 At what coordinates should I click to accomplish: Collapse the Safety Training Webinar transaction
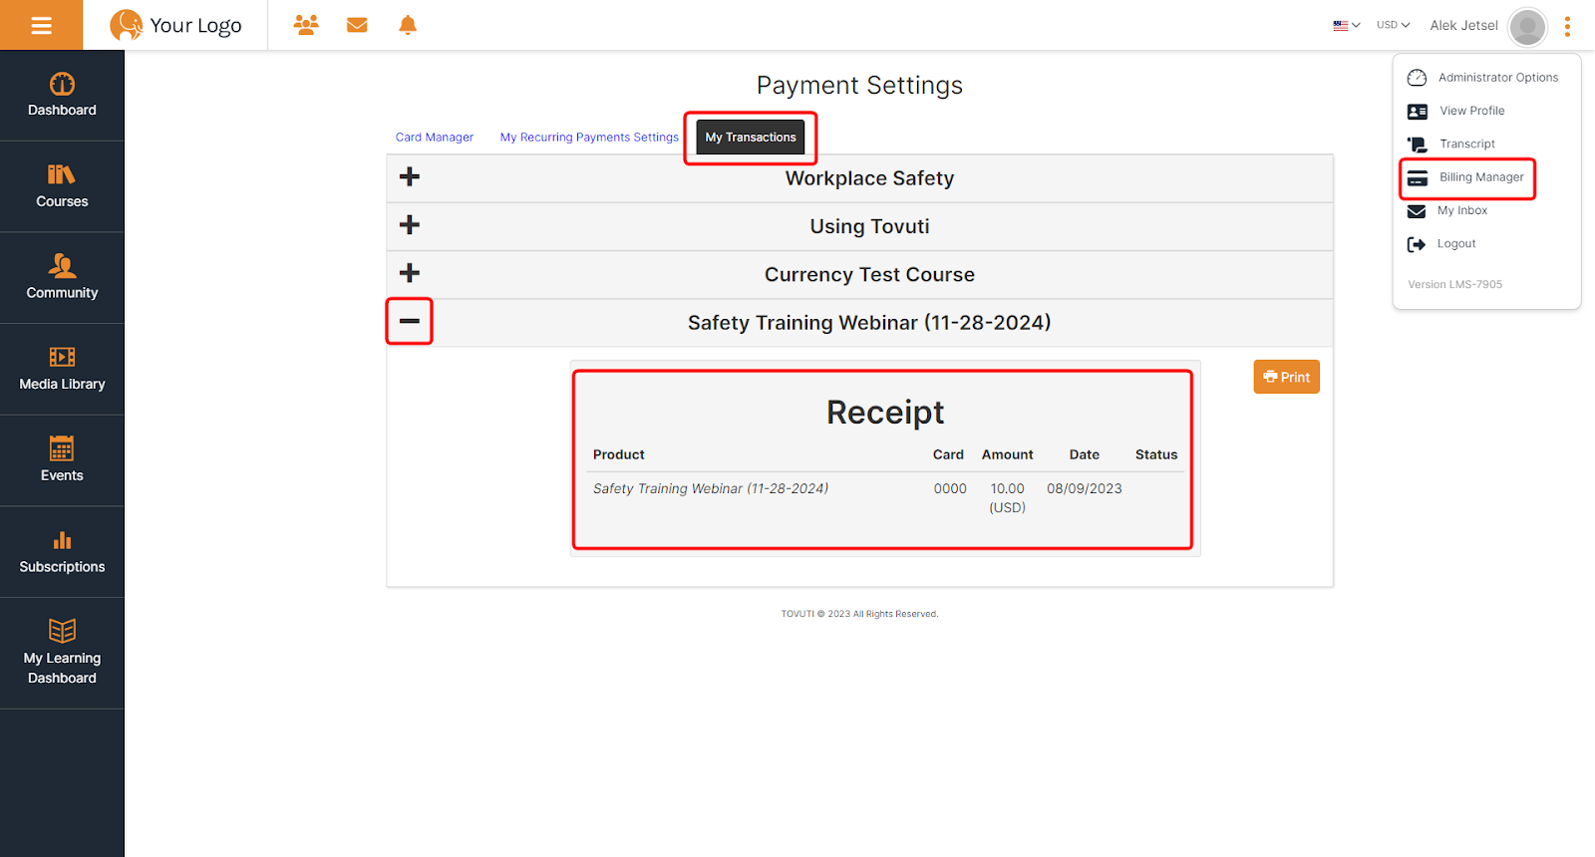(x=409, y=321)
